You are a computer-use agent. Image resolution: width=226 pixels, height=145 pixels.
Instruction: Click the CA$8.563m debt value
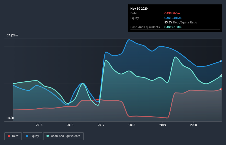172,13
